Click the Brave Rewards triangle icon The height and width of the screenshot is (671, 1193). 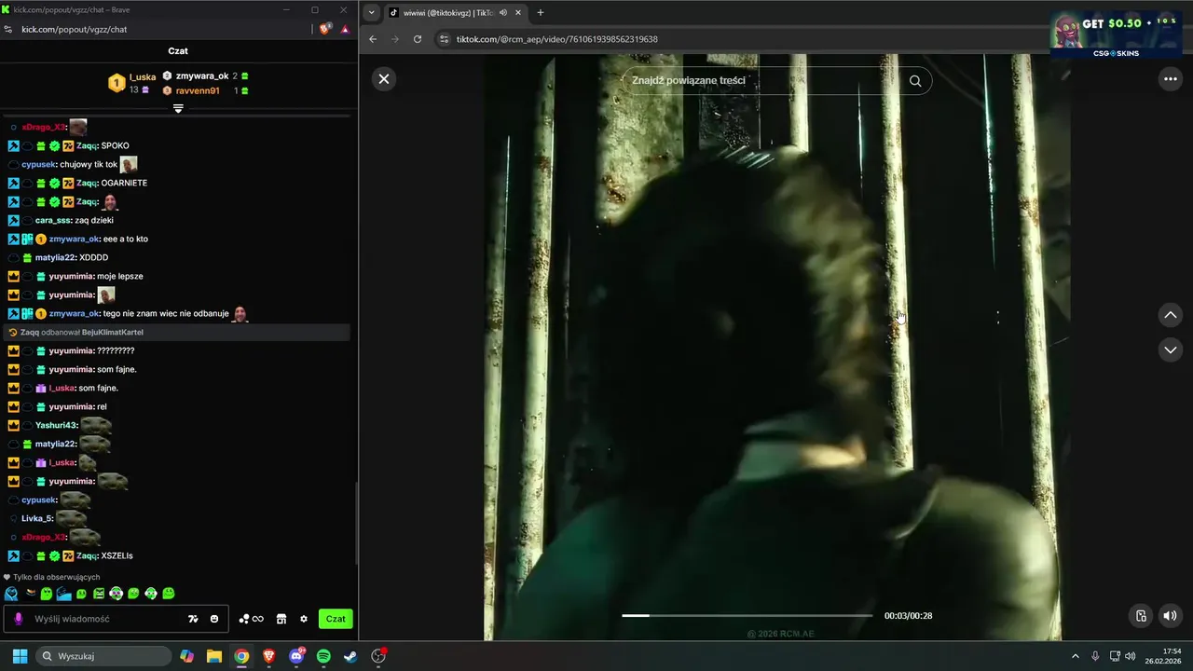(x=345, y=29)
